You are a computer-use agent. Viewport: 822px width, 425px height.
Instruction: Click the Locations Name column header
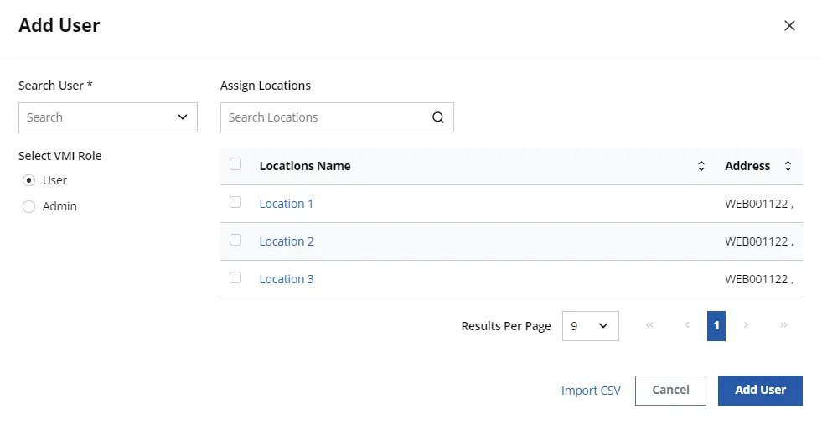point(305,166)
